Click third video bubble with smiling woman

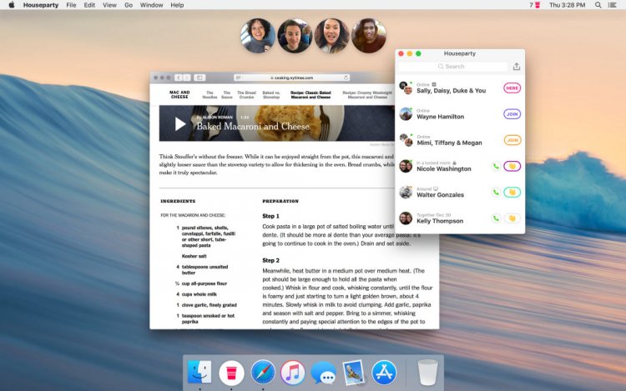(x=331, y=36)
